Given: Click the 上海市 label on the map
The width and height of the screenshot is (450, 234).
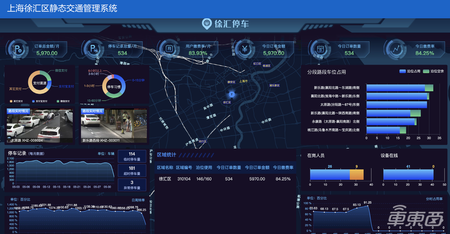Looking at the screenshot, I should pyautogui.click(x=244, y=81).
